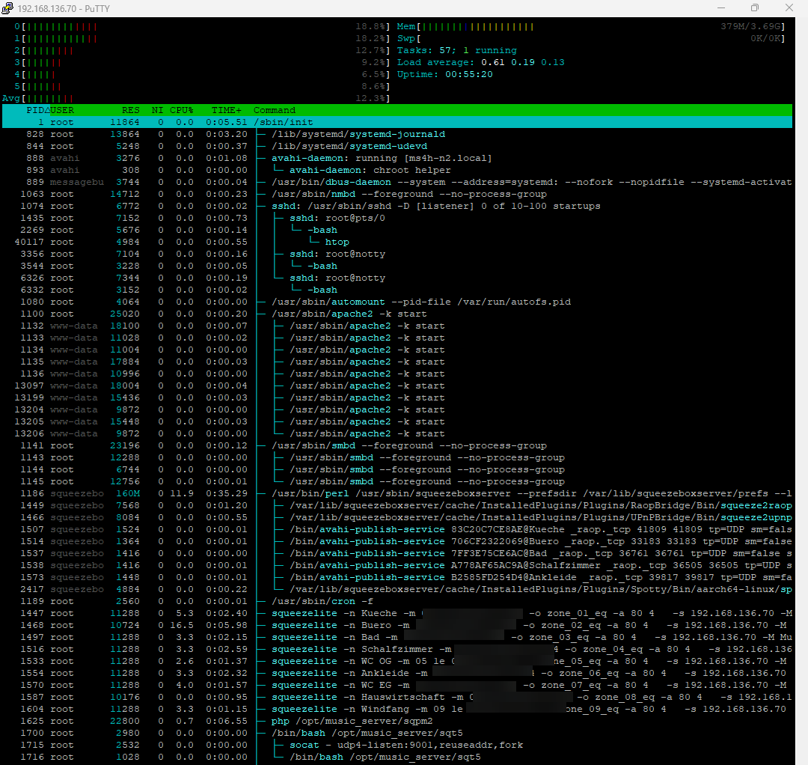
Task: Select the htop process with PID 40117
Action: tap(397, 242)
